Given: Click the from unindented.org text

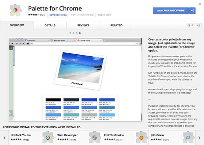Looking at the screenshot, I should tap(82, 15).
